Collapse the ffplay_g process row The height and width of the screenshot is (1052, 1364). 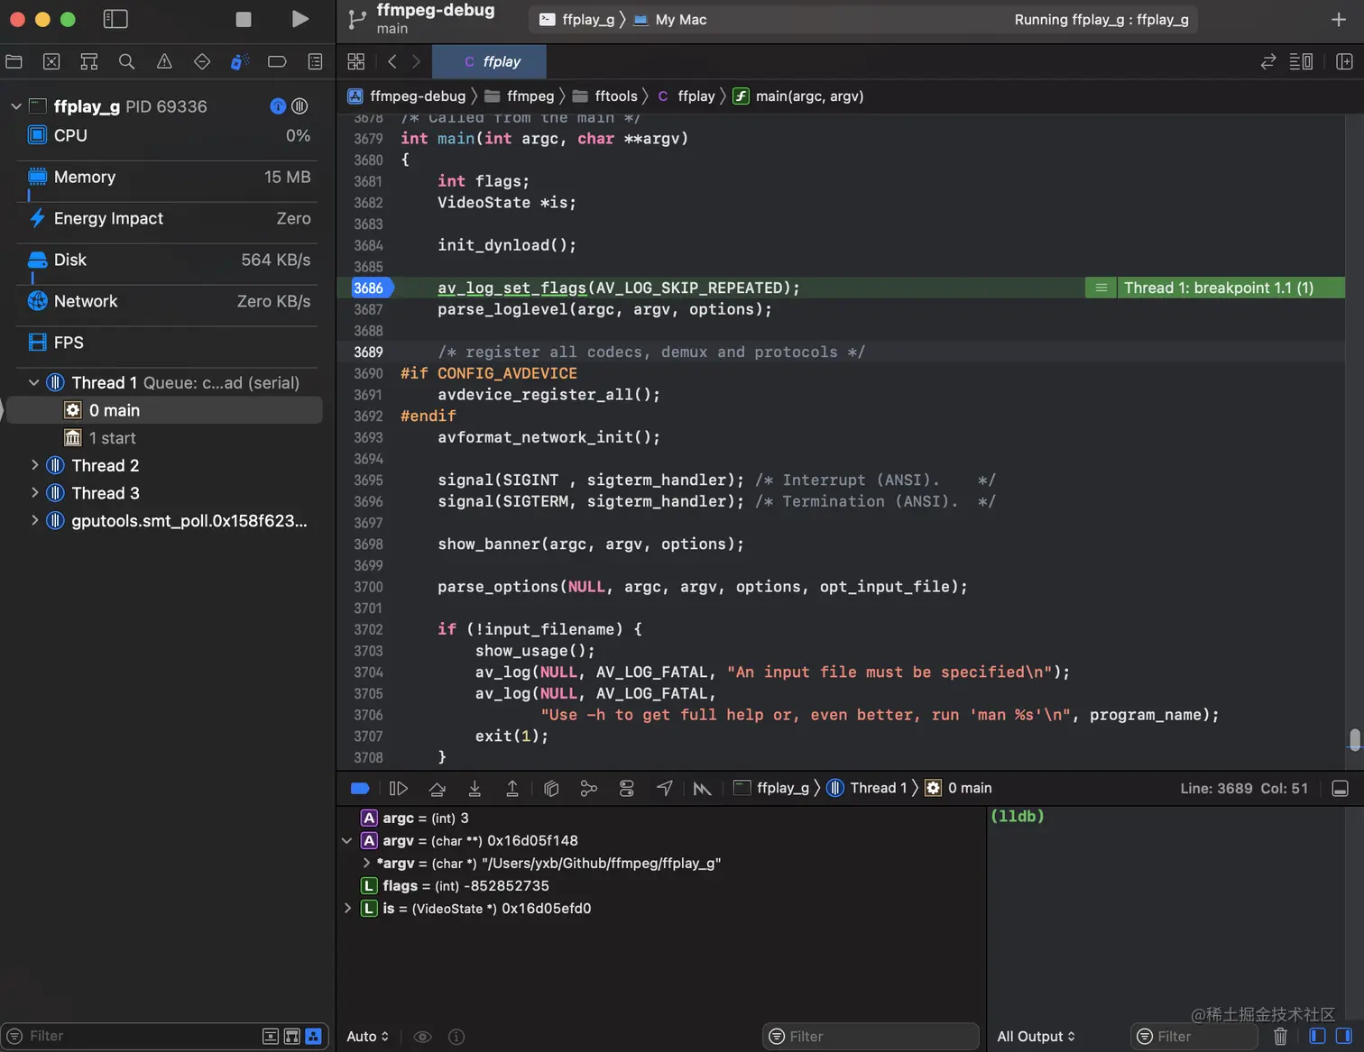tap(15, 106)
